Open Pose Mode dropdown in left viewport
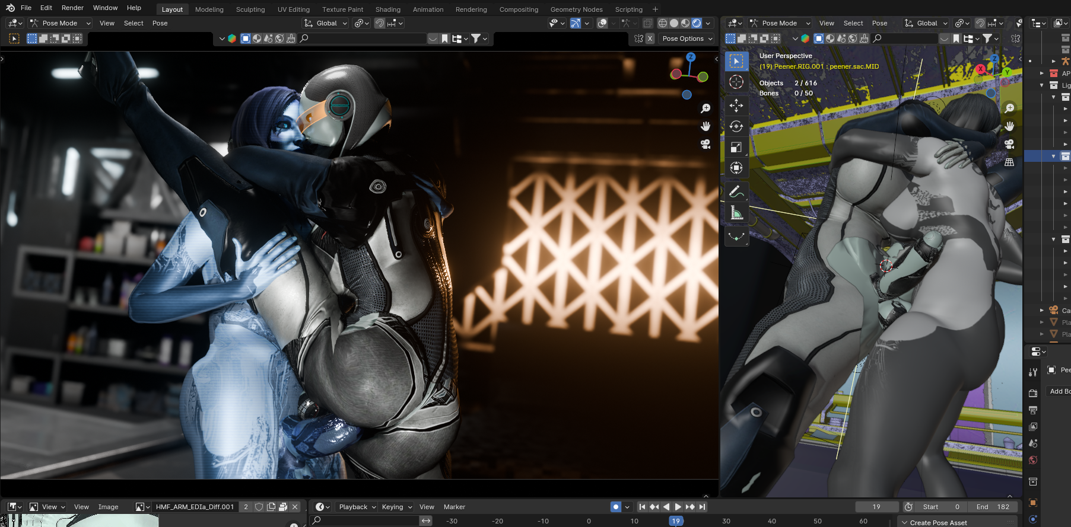Image resolution: width=1071 pixels, height=527 pixels. tap(61, 23)
